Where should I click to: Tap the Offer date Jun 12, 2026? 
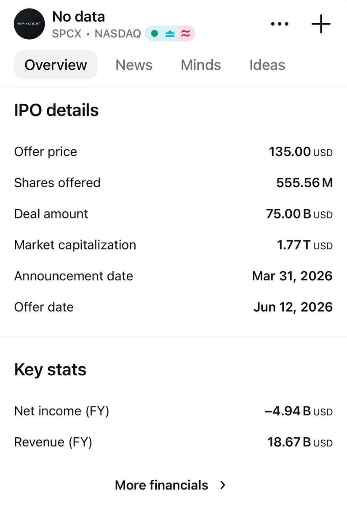293,307
